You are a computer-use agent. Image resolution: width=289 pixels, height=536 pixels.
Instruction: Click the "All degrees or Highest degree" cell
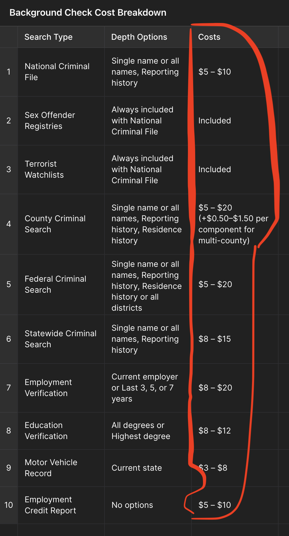coord(141,431)
